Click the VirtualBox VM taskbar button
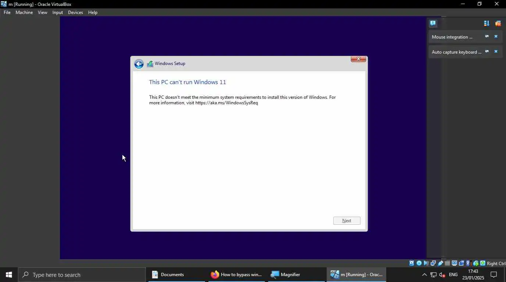 [x=356, y=275]
